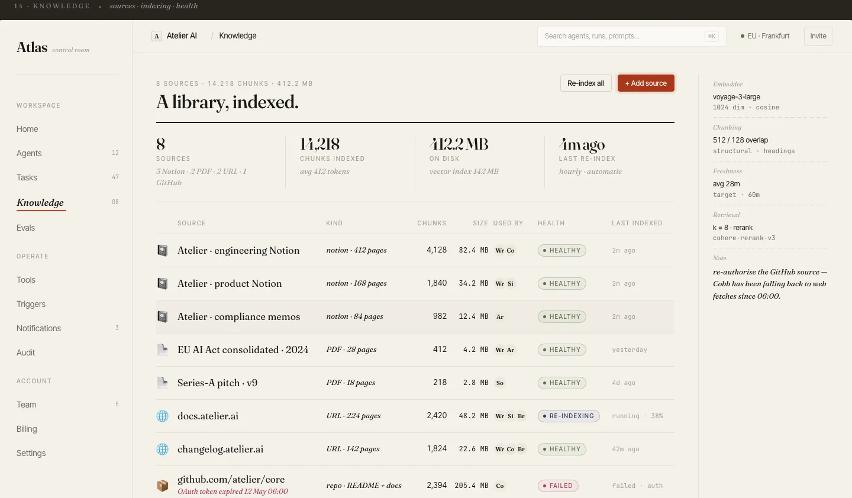Click the Atelier AI workspace avatar icon

click(157, 36)
